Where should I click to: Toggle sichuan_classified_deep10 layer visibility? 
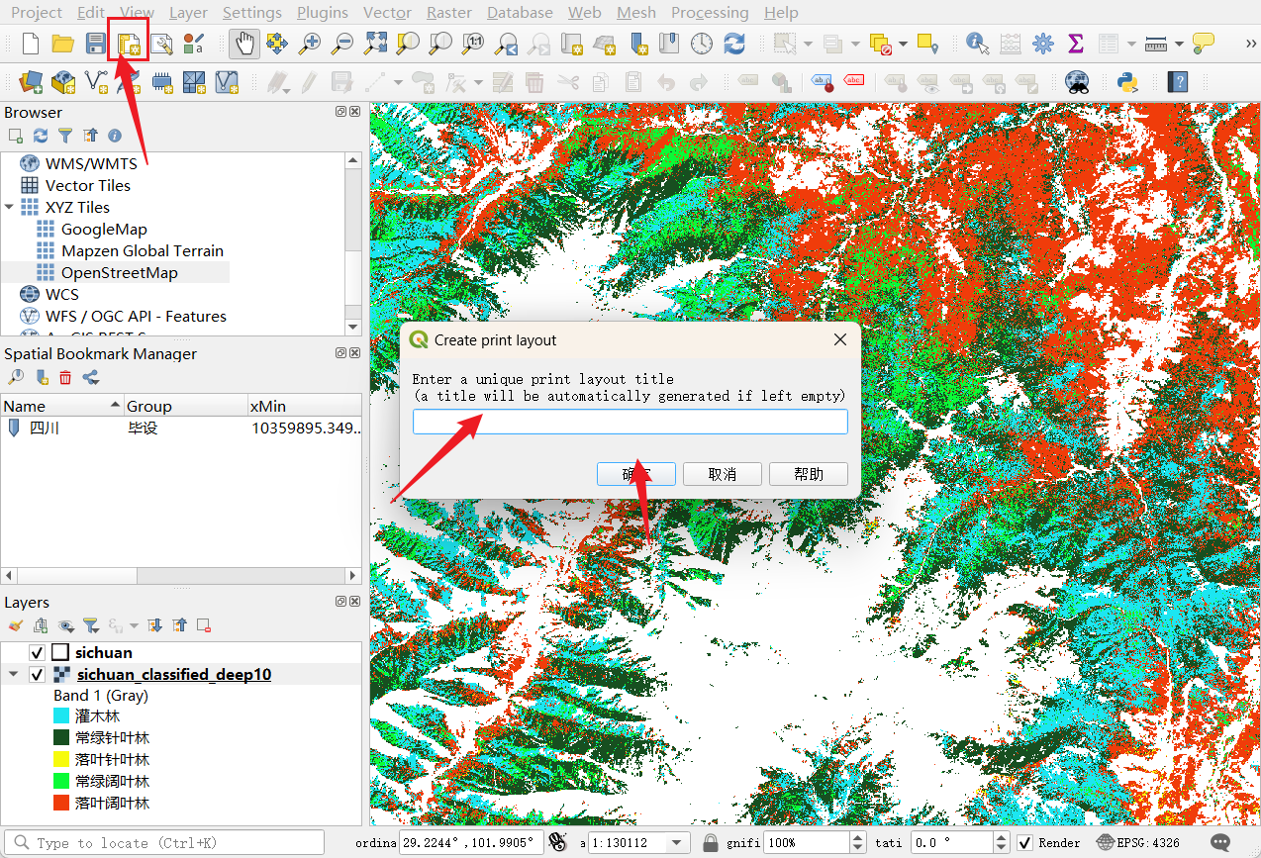point(37,674)
